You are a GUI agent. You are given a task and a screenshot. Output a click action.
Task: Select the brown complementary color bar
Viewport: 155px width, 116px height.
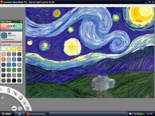(11, 42)
